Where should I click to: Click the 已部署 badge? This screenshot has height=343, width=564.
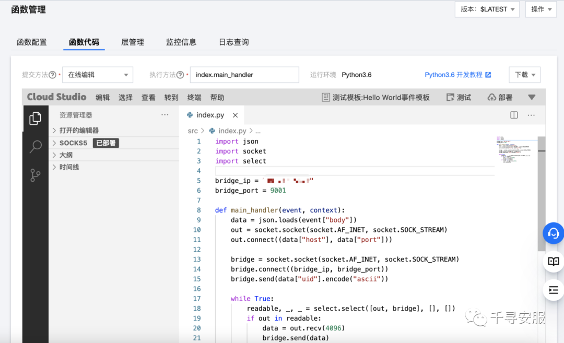[105, 143]
